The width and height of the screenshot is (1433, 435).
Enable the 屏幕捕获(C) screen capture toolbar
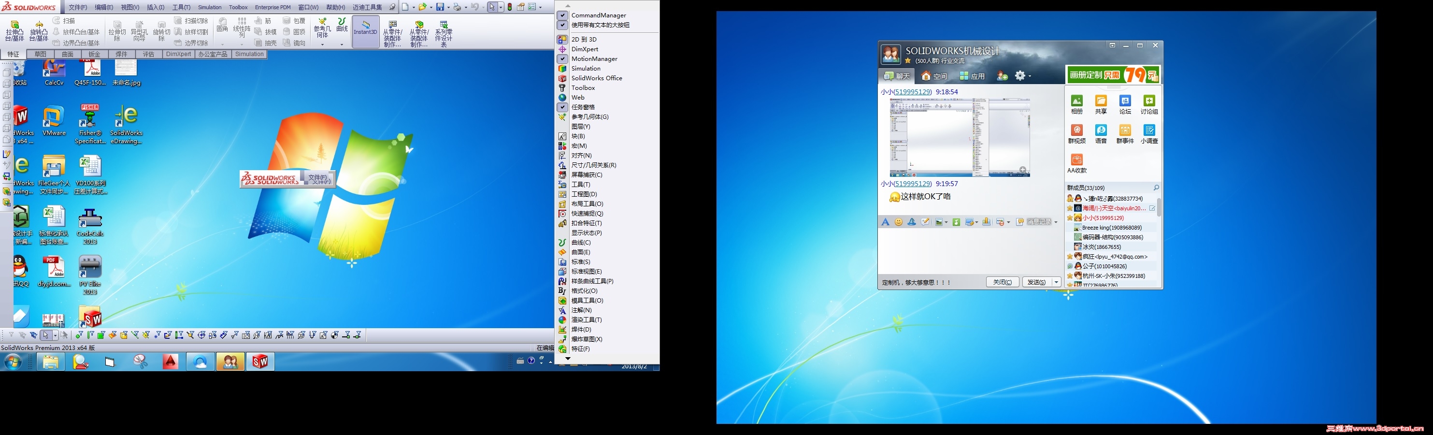pos(606,174)
